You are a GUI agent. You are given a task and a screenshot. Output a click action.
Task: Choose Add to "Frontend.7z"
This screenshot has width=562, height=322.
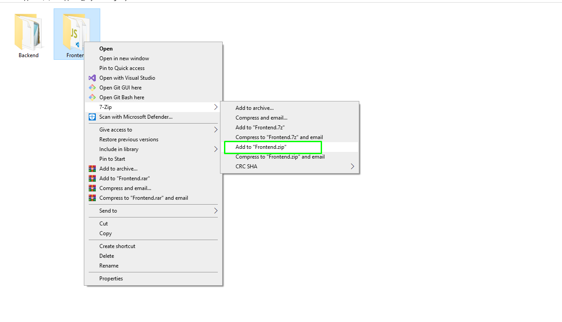coord(260,128)
